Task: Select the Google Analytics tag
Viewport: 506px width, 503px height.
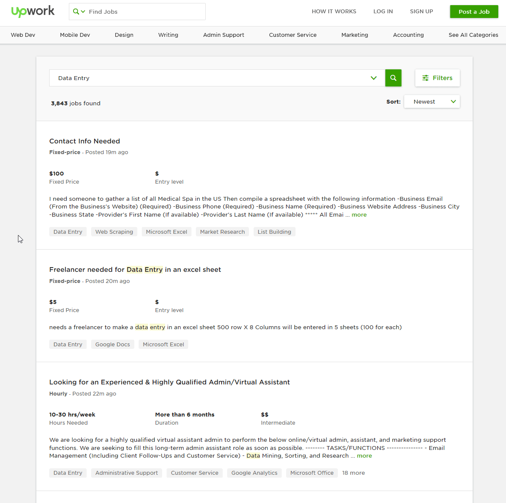Action: click(254, 473)
